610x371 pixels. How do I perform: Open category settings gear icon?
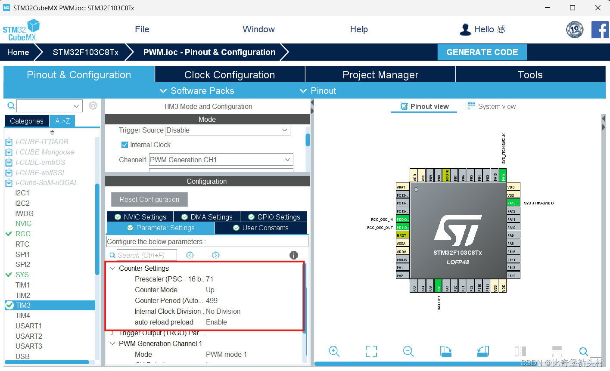pos(93,105)
